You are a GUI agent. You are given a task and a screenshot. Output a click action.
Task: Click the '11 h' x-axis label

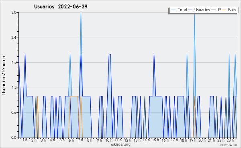tap(118, 140)
